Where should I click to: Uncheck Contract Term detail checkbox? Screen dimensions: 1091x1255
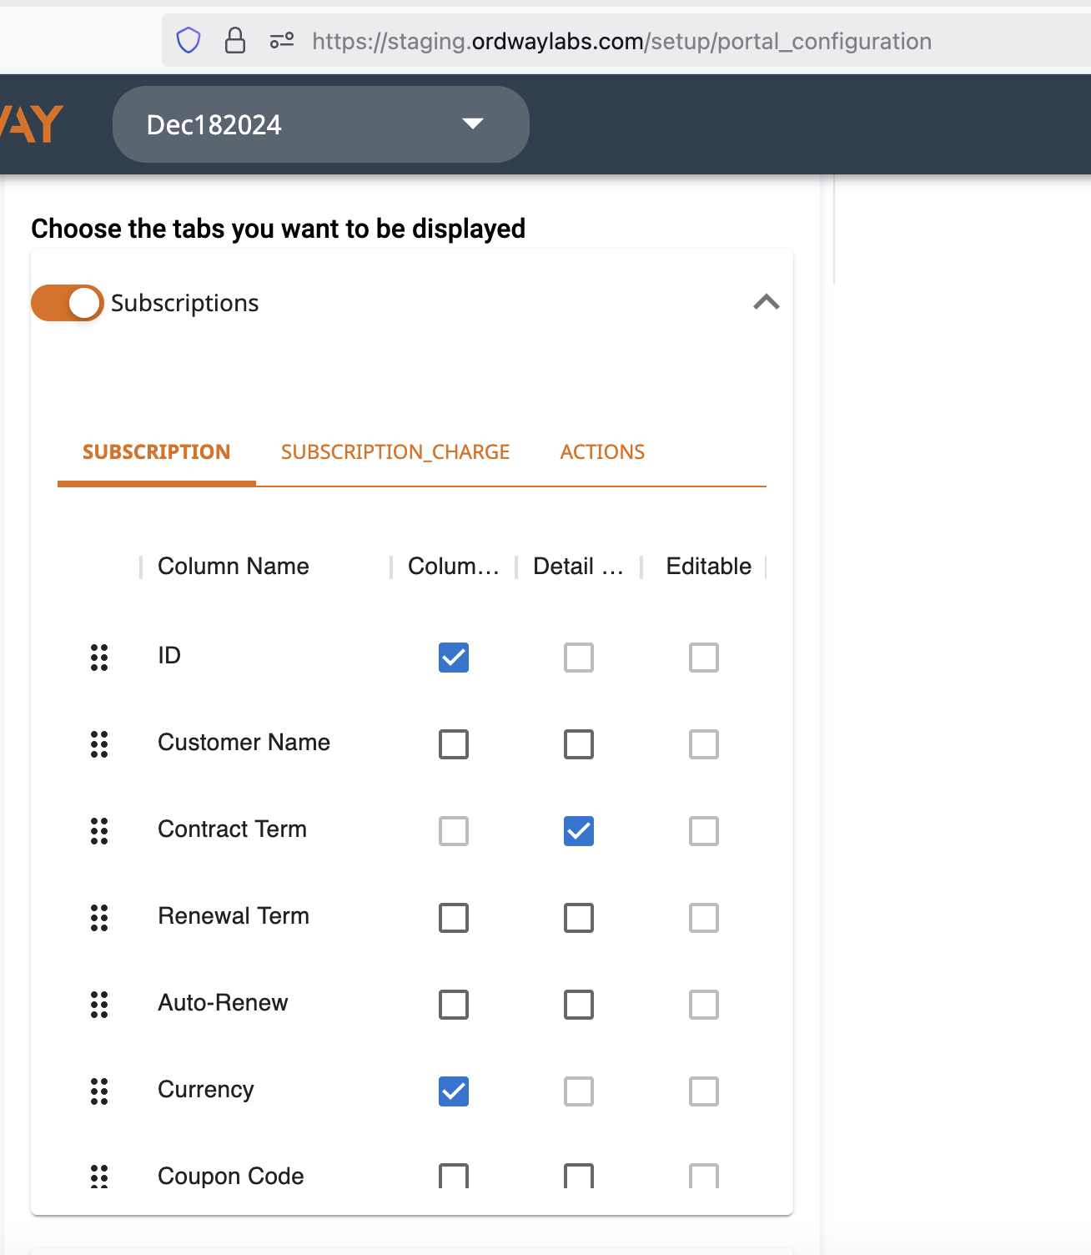tap(579, 831)
